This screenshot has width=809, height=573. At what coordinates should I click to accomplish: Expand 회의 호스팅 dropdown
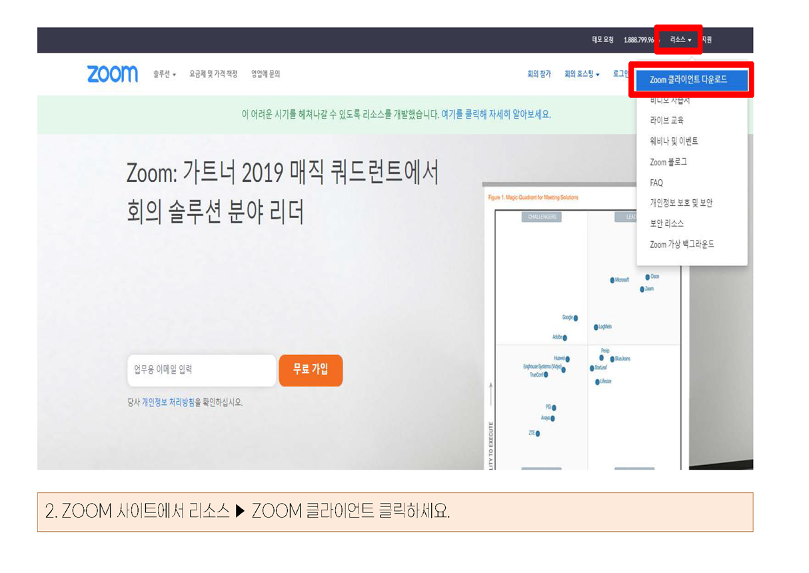582,75
